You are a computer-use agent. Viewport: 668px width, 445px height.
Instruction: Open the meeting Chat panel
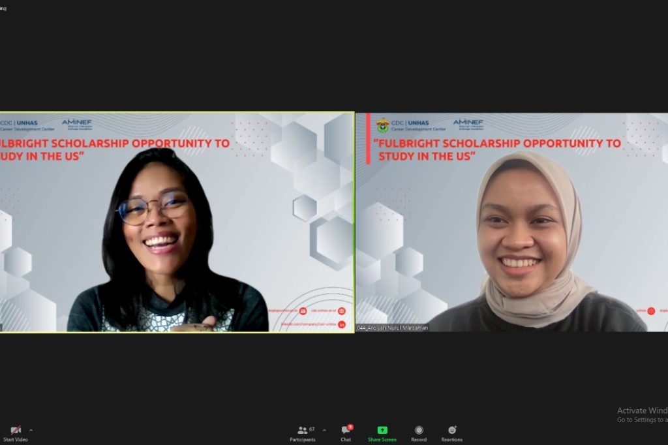[x=344, y=431]
